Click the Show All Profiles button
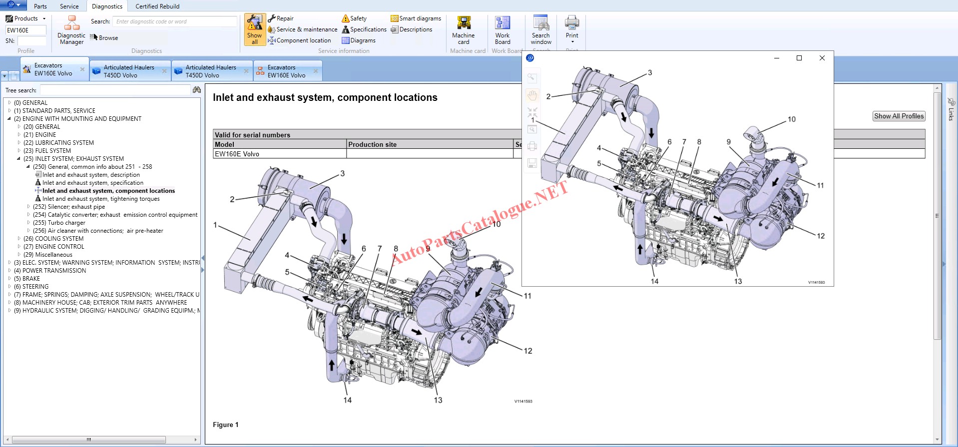Screen dimensions: 958x447 pyautogui.click(x=899, y=116)
